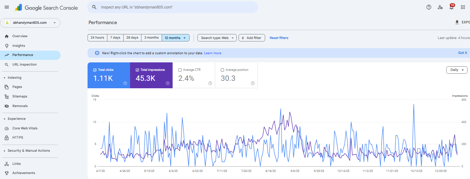Image resolution: width=470 pixels, height=179 pixels.
Task: Select the 28 days date range
Action: pos(132,38)
